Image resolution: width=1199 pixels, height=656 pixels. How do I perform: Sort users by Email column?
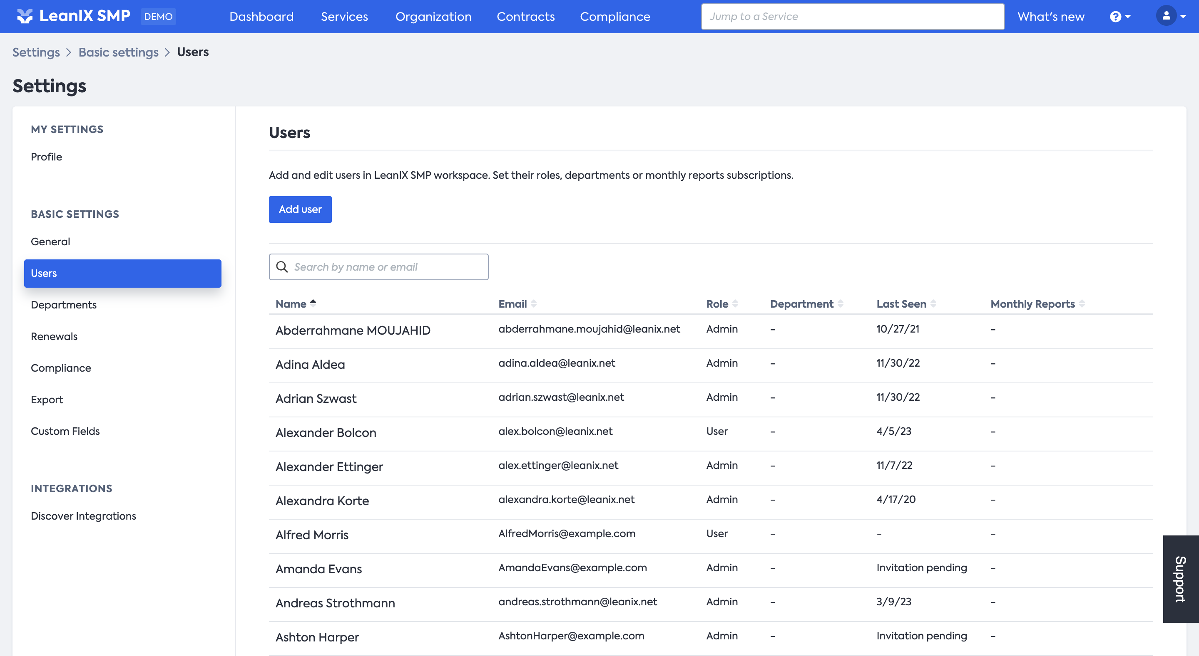(534, 304)
